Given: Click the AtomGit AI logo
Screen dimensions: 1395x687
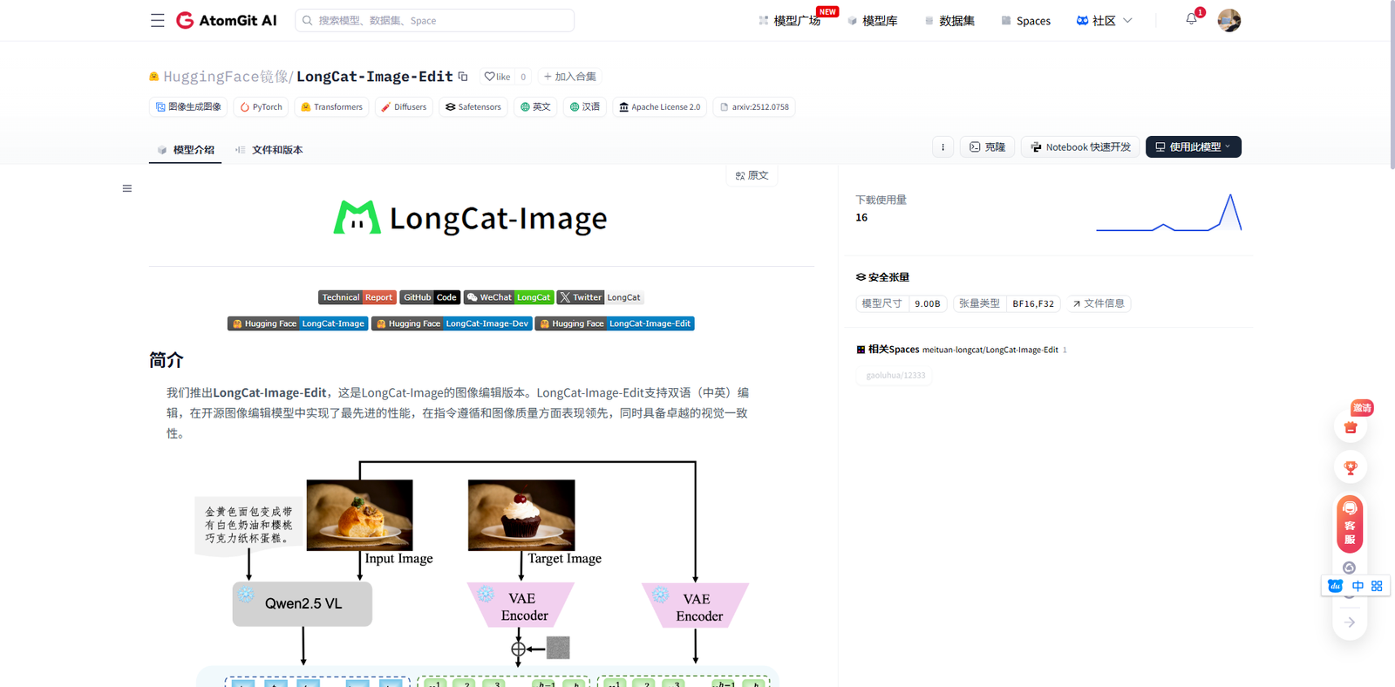Looking at the screenshot, I should tap(227, 20).
